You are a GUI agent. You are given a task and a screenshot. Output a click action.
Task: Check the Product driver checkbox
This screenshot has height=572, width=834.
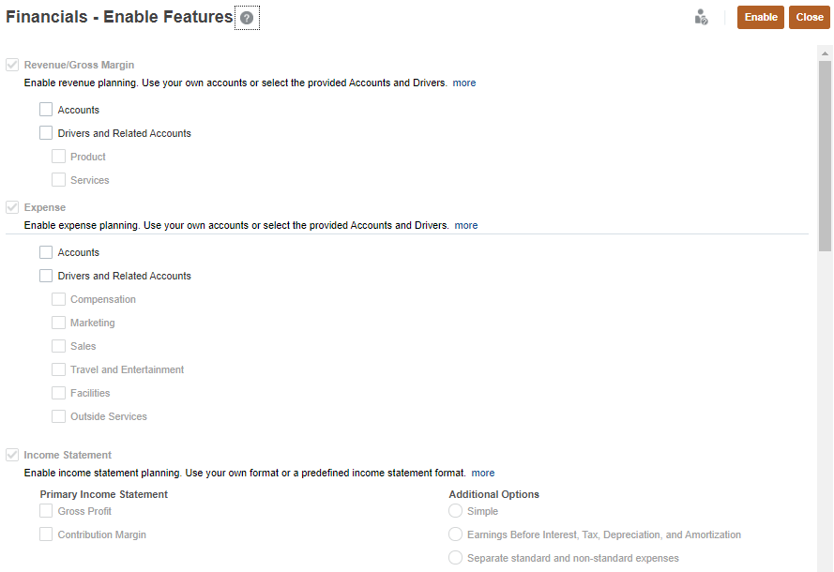point(57,156)
